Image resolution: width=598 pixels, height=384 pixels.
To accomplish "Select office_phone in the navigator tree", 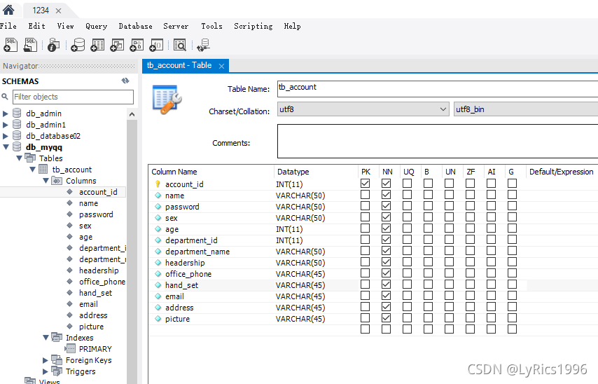I will [x=102, y=281].
